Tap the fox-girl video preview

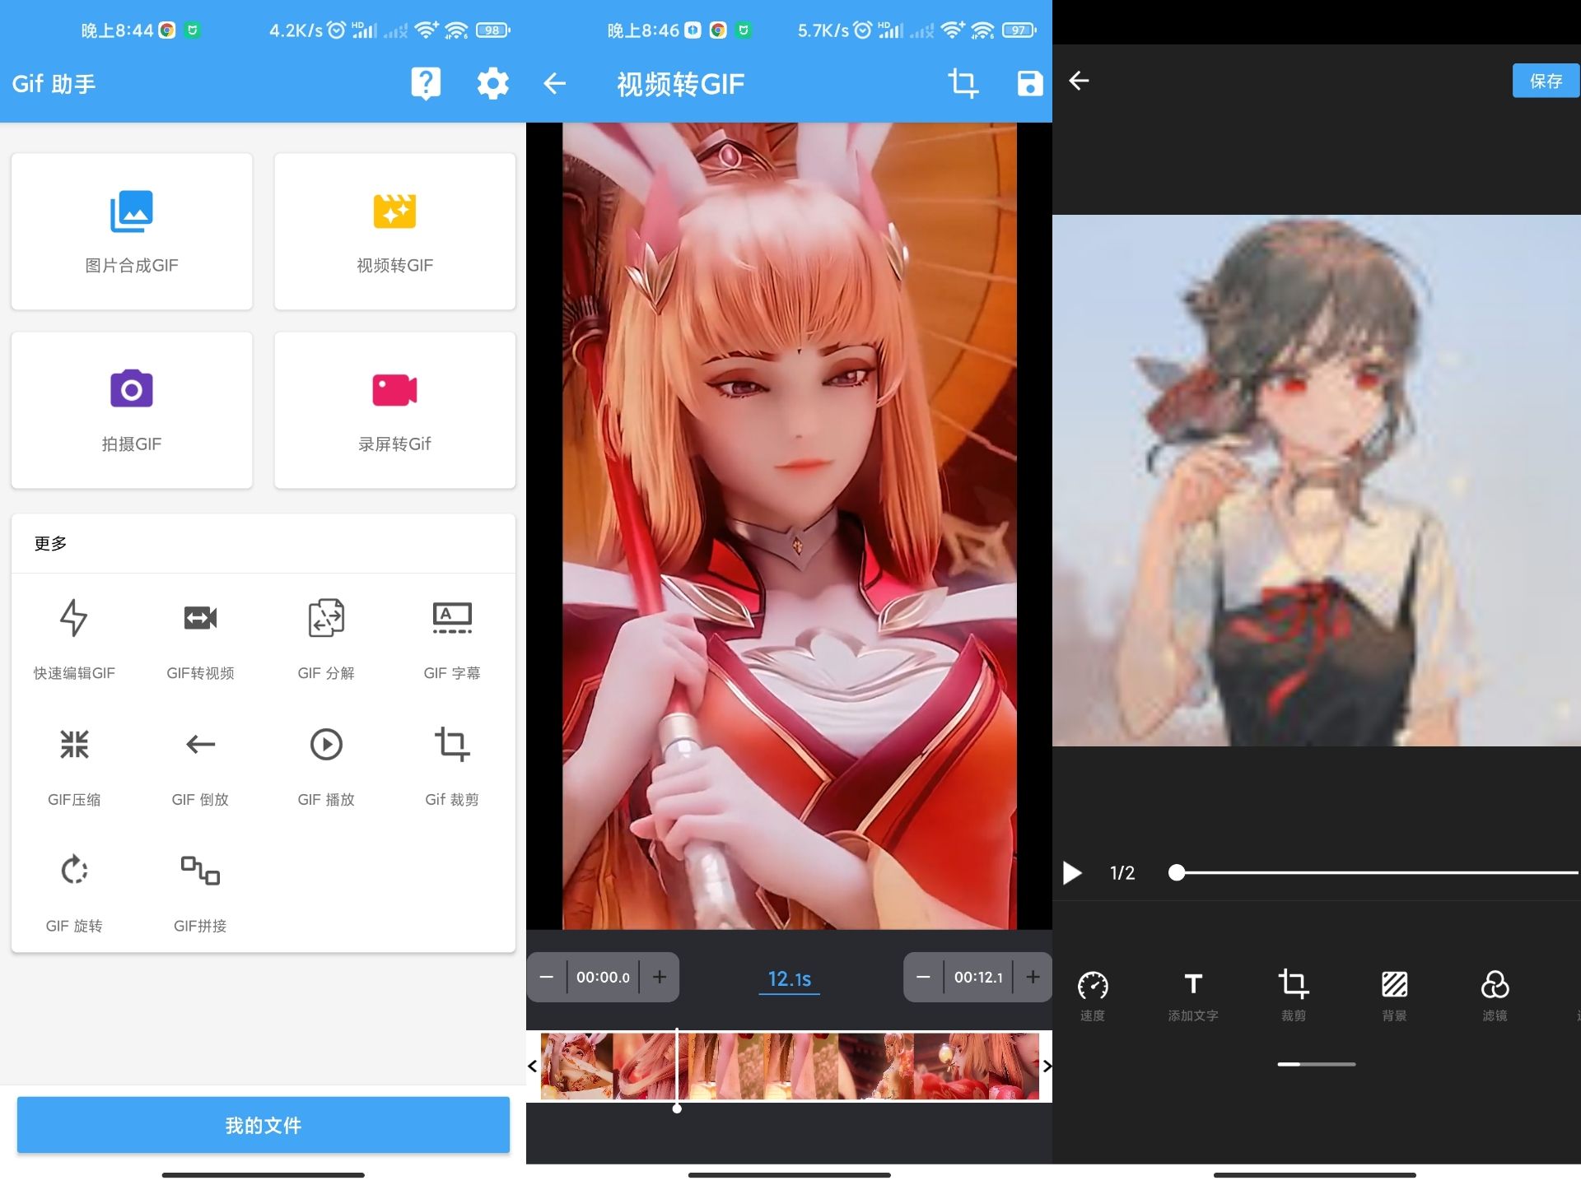789,526
